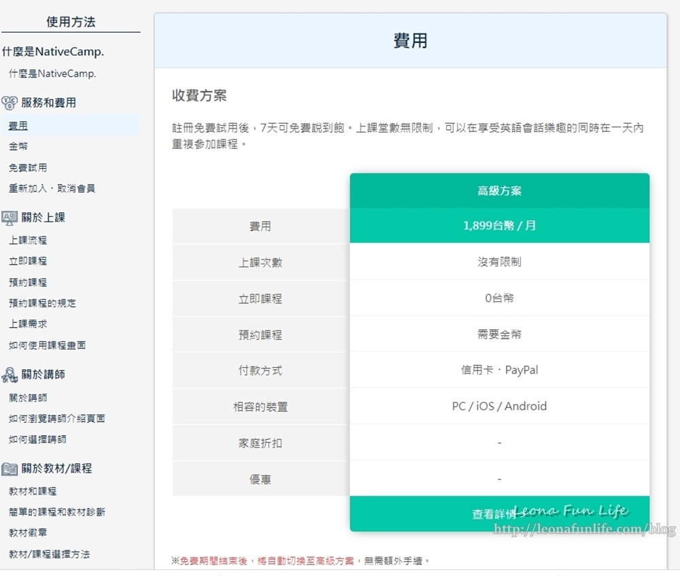Image resolution: width=680 pixels, height=576 pixels.
Task: Select the highlighted 費用 menu item
Action: pyautogui.click(x=18, y=126)
